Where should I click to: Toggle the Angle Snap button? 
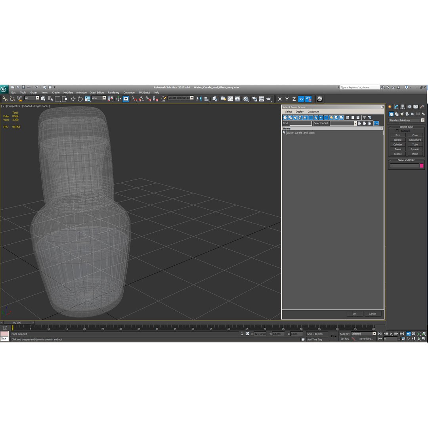(141, 99)
